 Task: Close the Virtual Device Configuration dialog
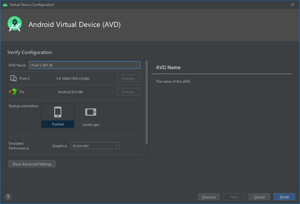point(292,4)
